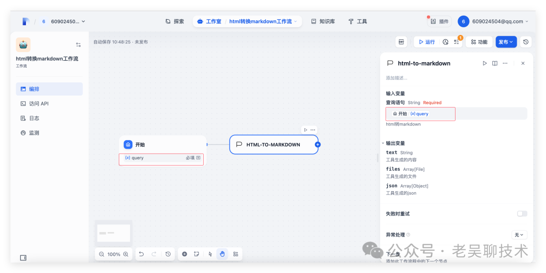The height and width of the screenshot is (273, 546).
Task: Toggle sidebar collapse icon at bottom left
Action: click(23, 258)
